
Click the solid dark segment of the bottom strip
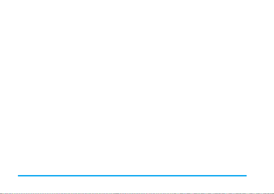(116, 193)
